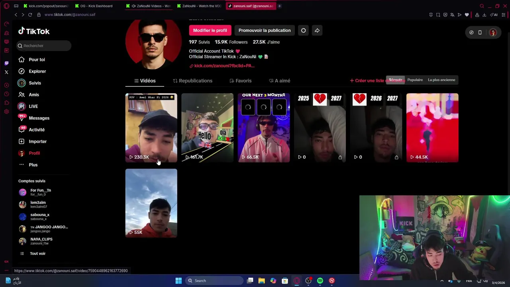510x287 pixels.
Task: Open the TikTok logo home link
Action: click(x=34, y=31)
